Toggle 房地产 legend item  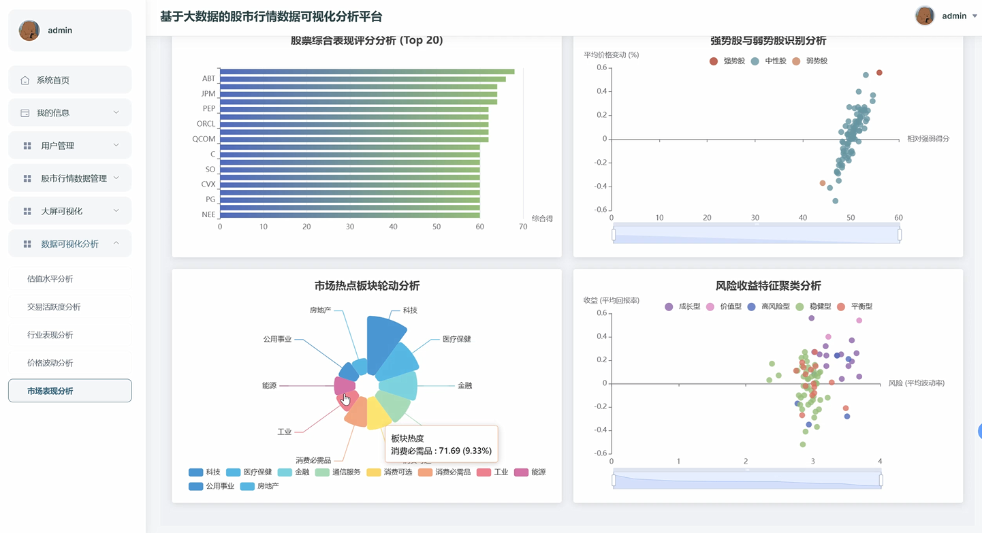(259, 487)
